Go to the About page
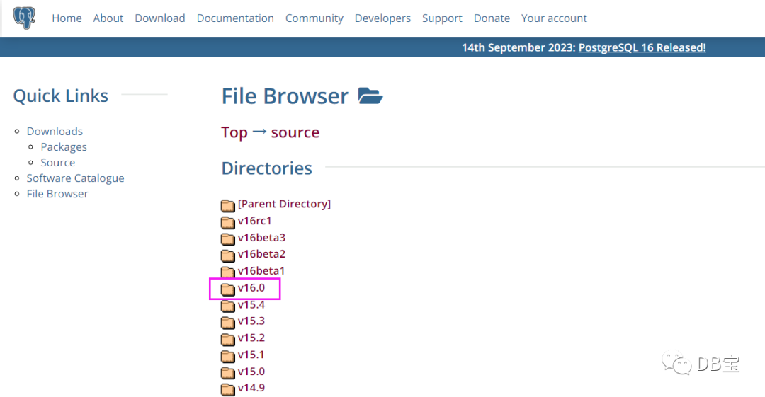765x397 pixels. [x=108, y=18]
